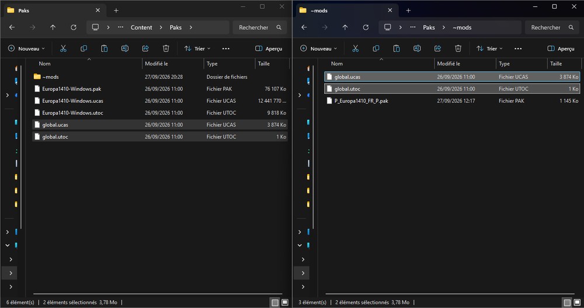Expand chevron between Content and Paks

(161, 27)
